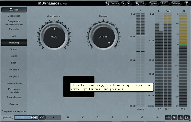The image size is (191, 122).
Task: Load the previous preset arrow
Action: (x=124, y=3)
